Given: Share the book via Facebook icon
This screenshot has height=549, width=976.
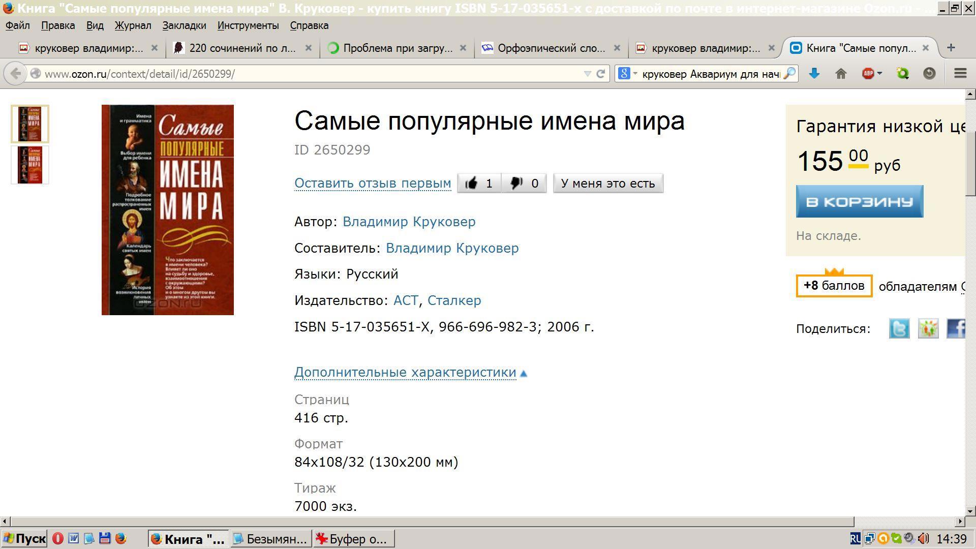Looking at the screenshot, I should pyautogui.click(x=956, y=328).
